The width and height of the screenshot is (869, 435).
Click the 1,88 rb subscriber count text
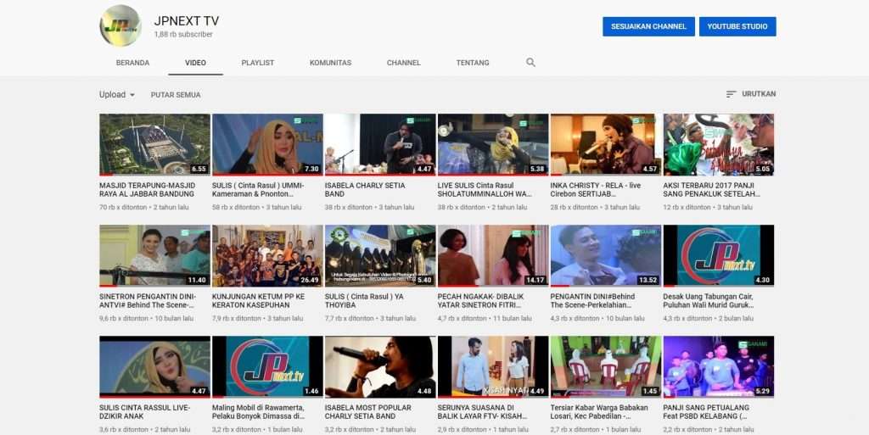pyautogui.click(x=183, y=34)
